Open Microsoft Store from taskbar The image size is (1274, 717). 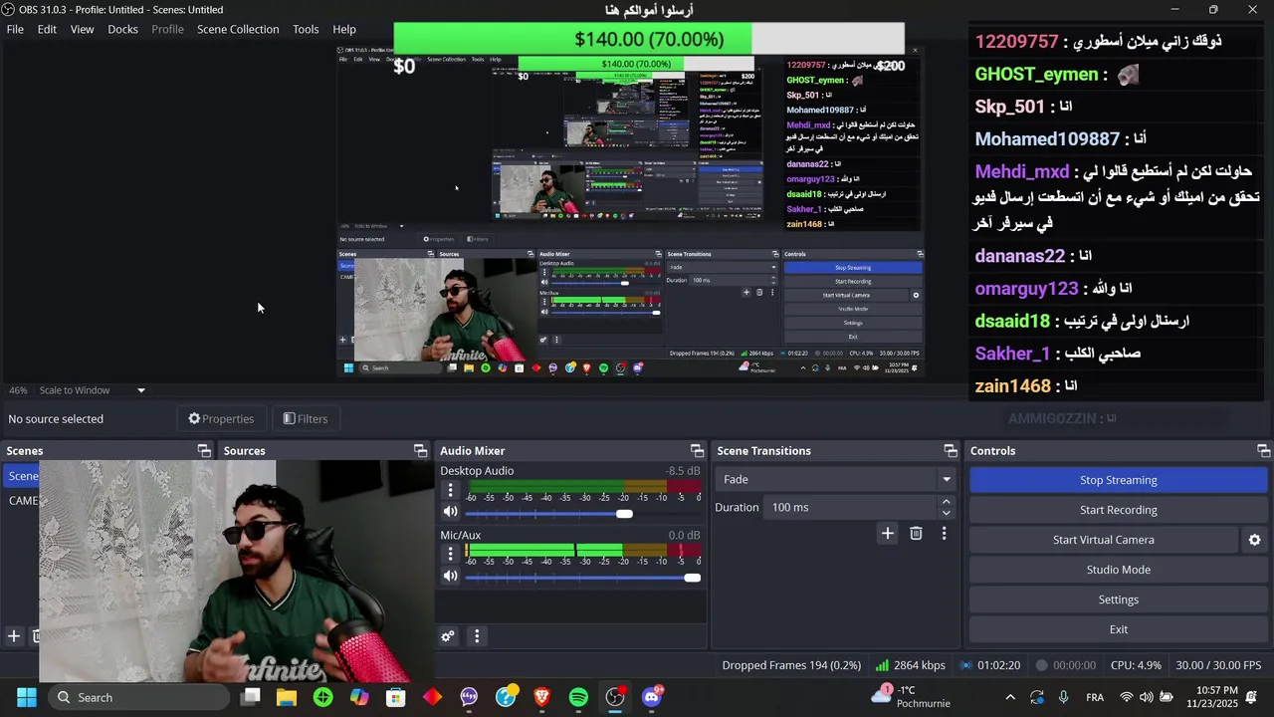[x=396, y=697]
